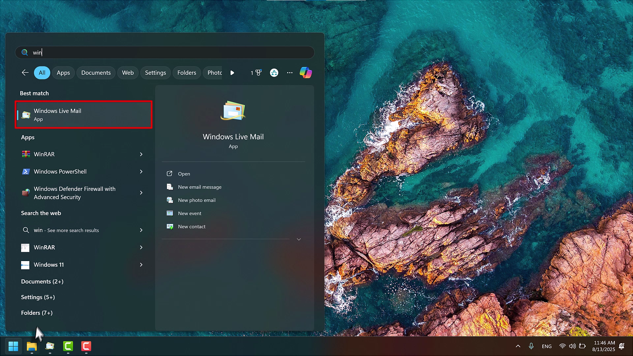Select 'win - See more search results'
The height and width of the screenshot is (356, 633).
pyautogui.click(x=84, y=230)
